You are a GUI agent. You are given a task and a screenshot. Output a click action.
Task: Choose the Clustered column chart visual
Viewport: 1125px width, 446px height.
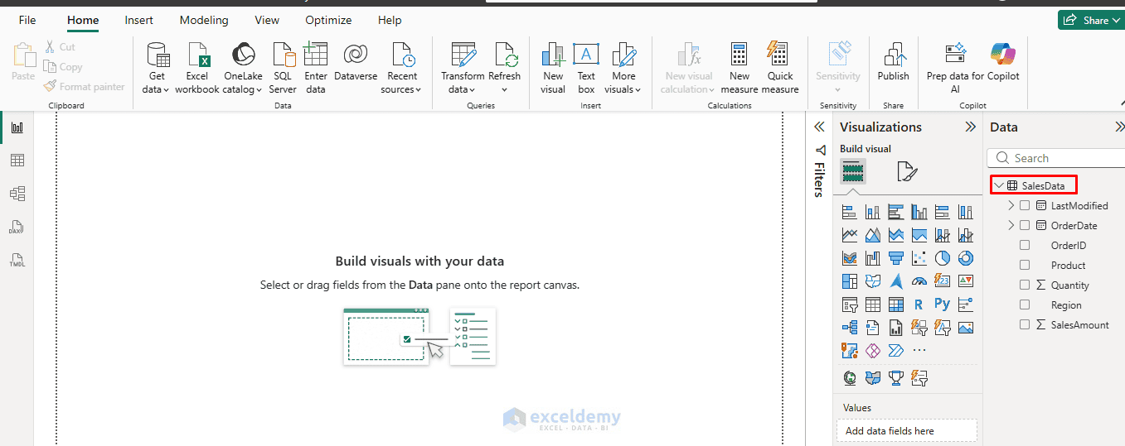(919, 212)
